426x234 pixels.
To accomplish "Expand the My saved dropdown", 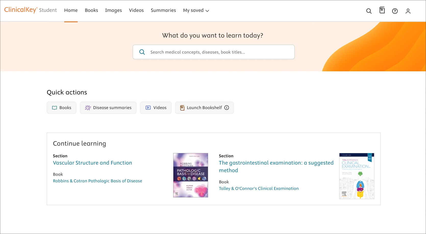I will pyautogui.click(x=196, y=10).
